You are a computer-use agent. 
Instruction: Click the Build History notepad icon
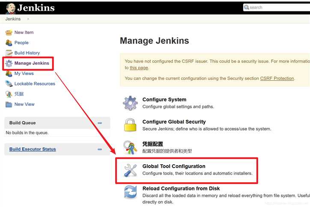point(9,53)
